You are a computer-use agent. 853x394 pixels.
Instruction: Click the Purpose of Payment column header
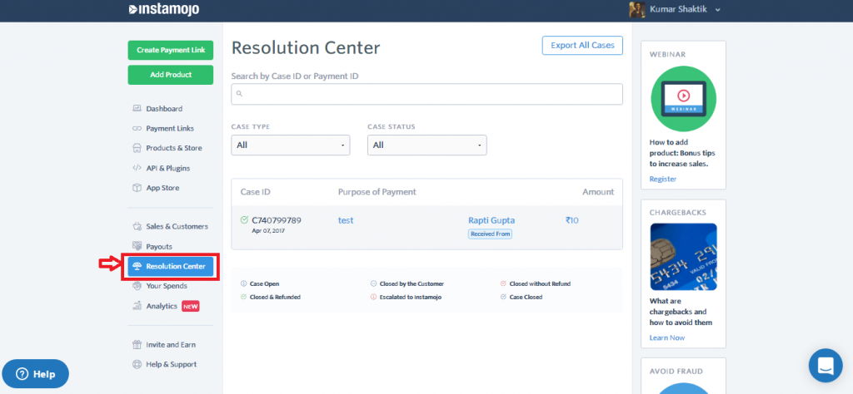(x=377, y=191)
